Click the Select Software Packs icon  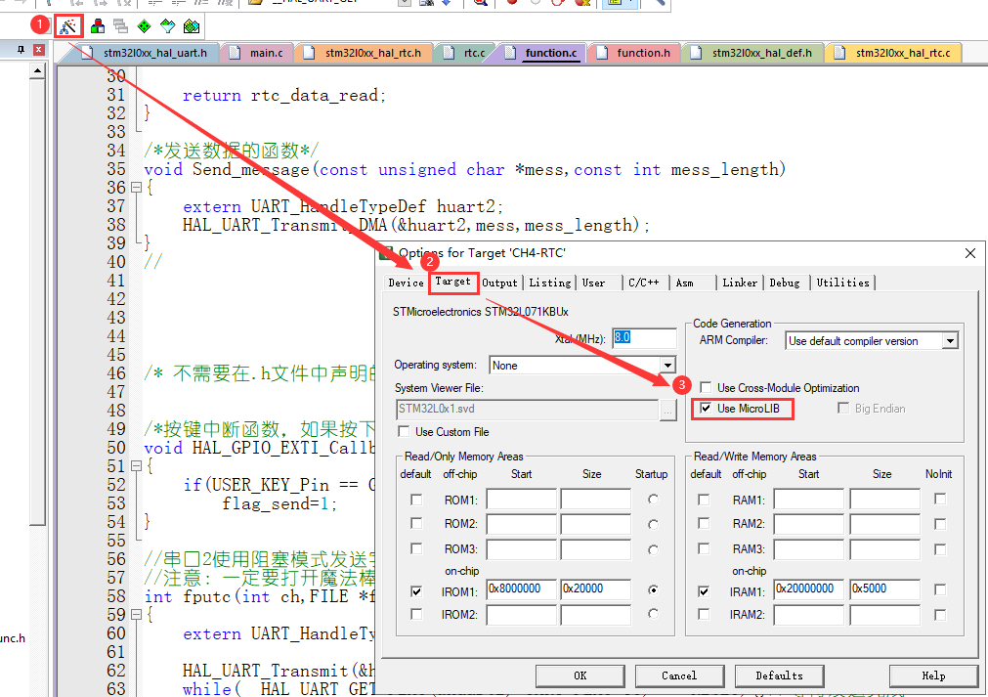tap(168, 25)
